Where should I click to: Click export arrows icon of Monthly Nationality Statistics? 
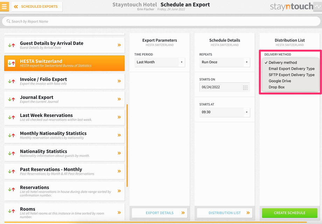click(x=12, y=135)
